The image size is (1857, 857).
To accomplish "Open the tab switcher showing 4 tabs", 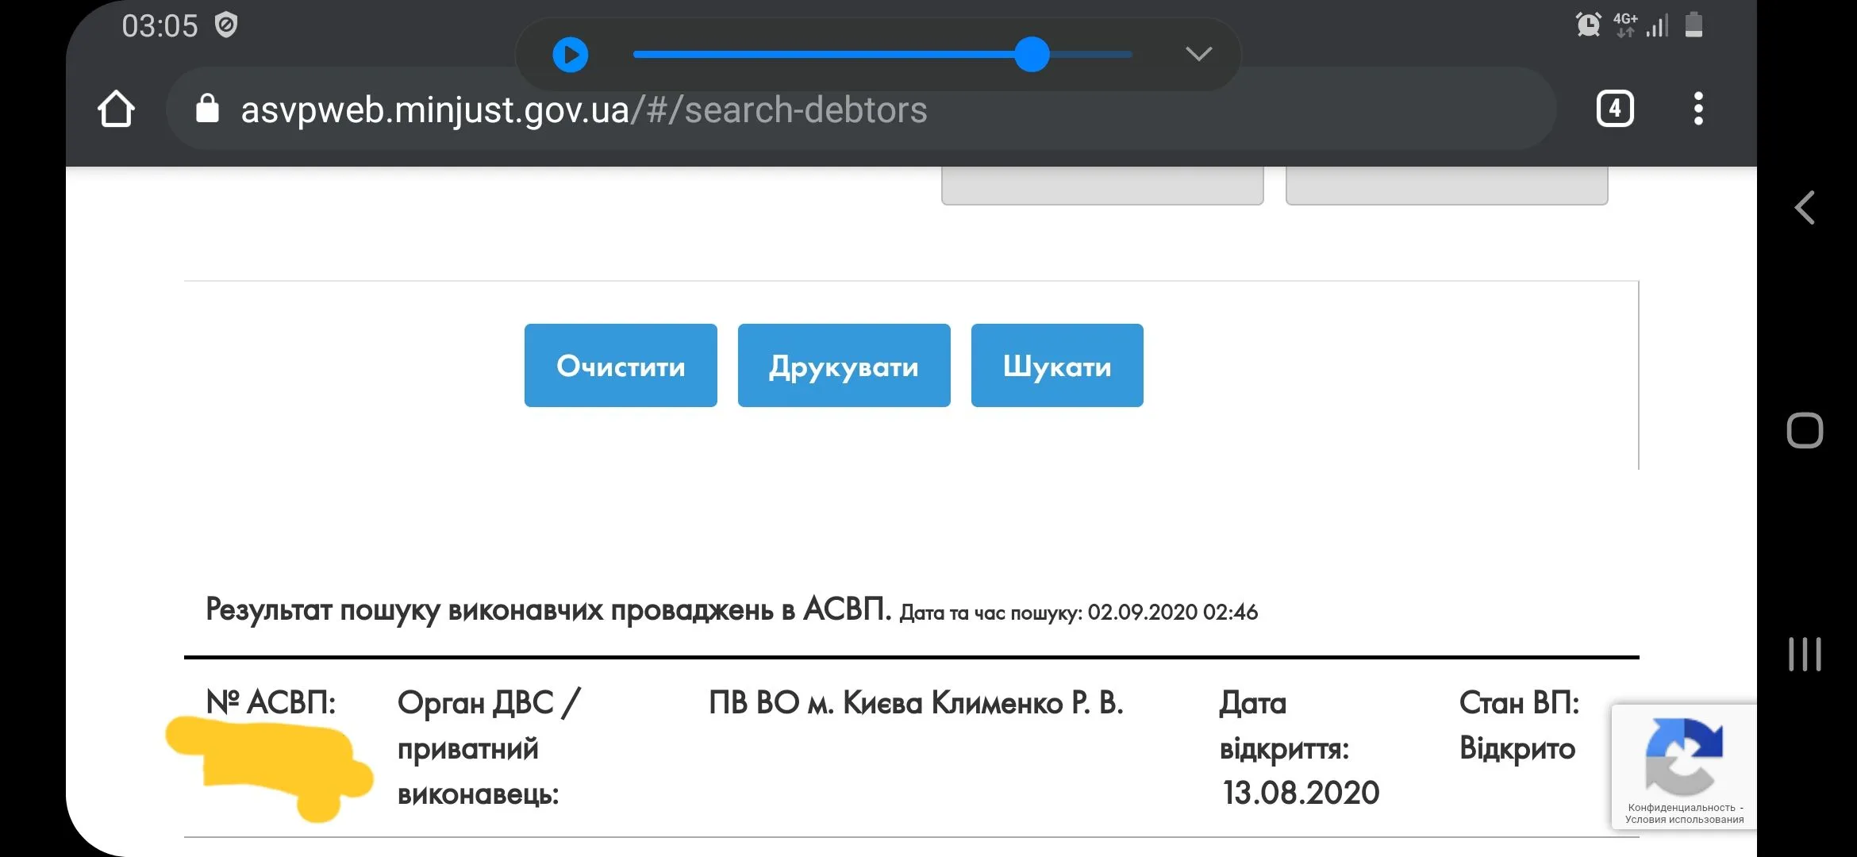I will point(1614,109).
